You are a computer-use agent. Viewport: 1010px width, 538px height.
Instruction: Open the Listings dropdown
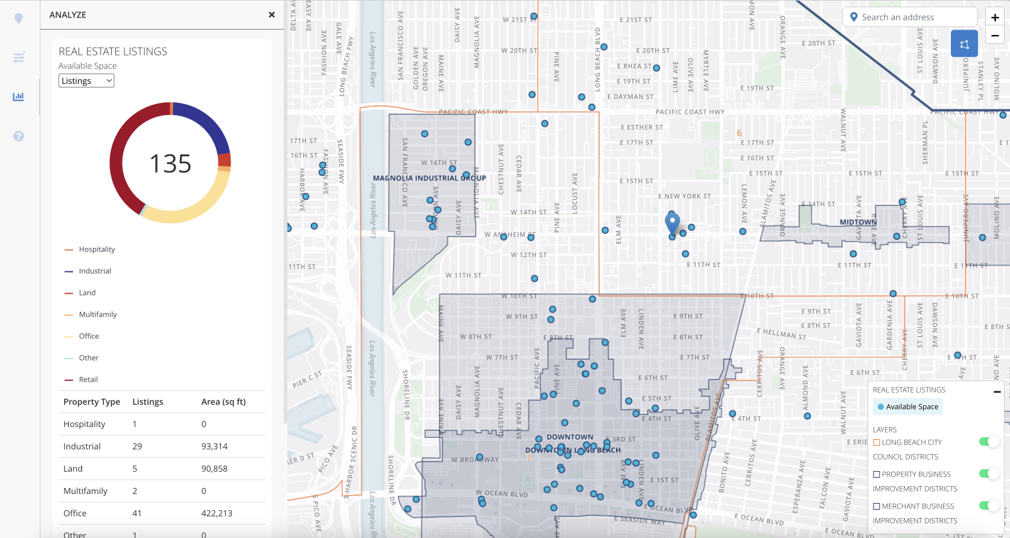pos(86,81)
